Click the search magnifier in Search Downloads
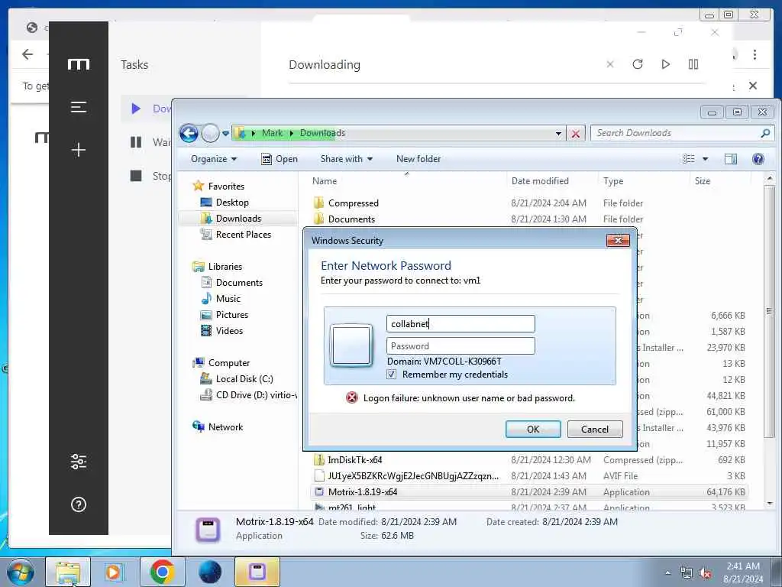 tap(765, 133)
